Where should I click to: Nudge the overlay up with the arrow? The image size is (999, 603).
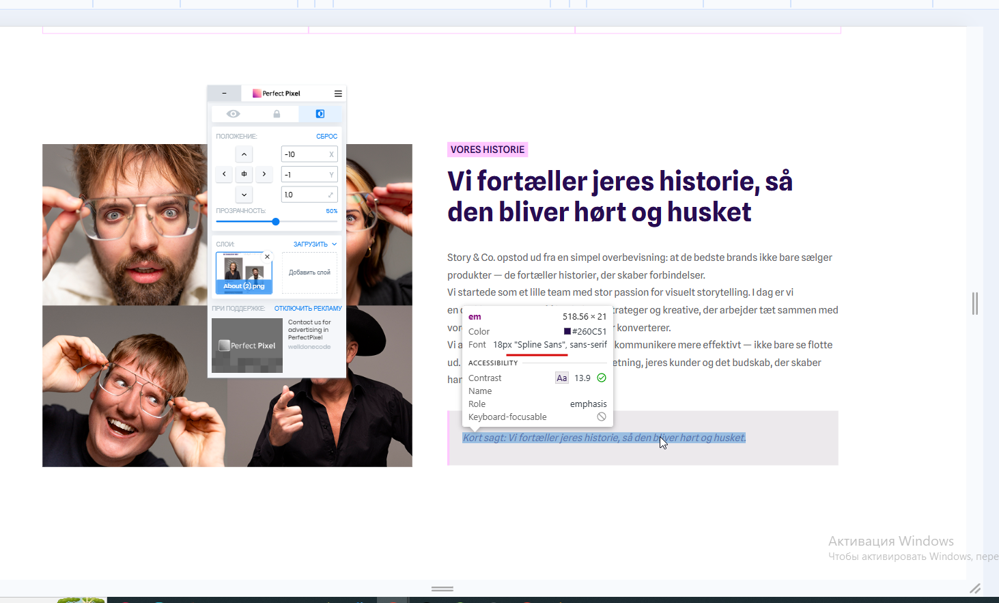[x=244, y=154]
